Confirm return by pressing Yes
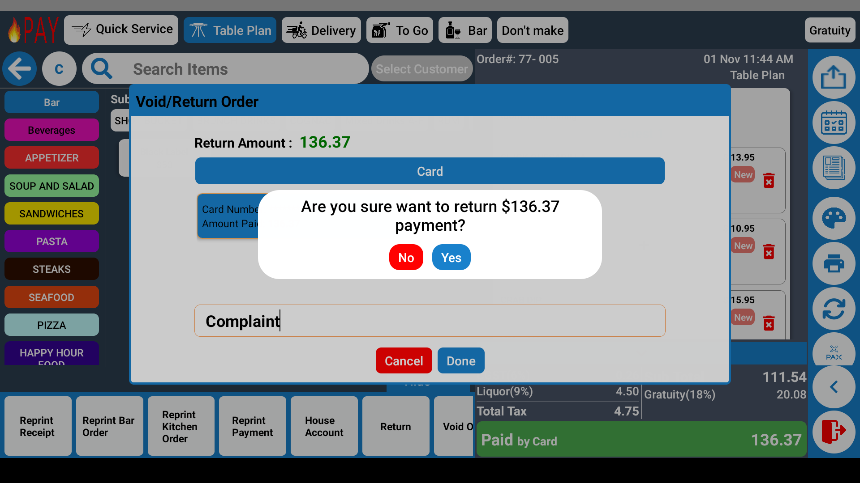Image resolution: width=860 pixels, height=483 pixels. [451, 258]
